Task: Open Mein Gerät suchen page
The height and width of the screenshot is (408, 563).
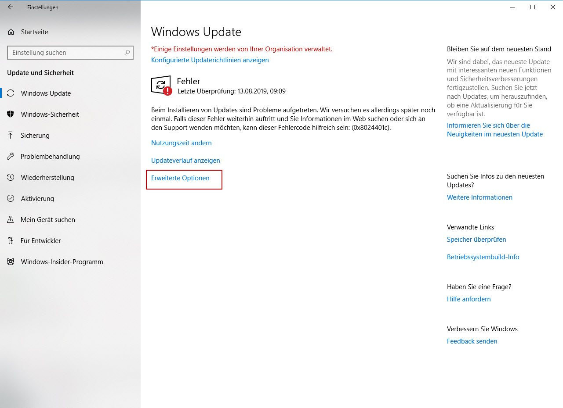Action: click(70, 220)
